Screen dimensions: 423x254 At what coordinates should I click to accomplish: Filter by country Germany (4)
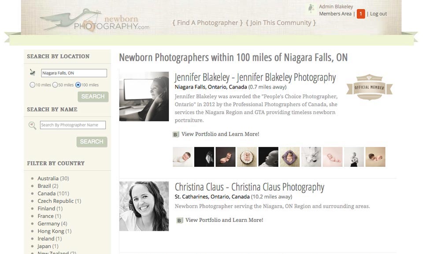pyautogui.click(x=52, y=224)
